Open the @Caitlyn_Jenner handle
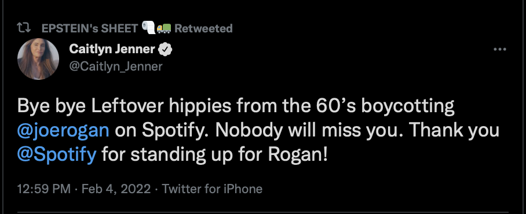The height and width of the screenshot is (214, 526). pyautogui.click(x=116, y=67)
